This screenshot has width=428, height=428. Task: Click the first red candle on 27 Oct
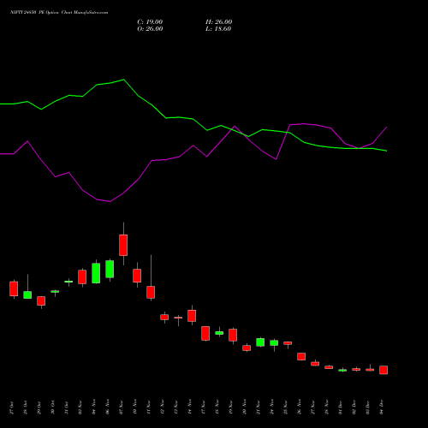point(14,288)
